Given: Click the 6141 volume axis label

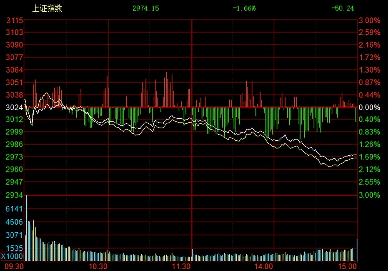Looking at the screenshot, I should coord(14,209).
